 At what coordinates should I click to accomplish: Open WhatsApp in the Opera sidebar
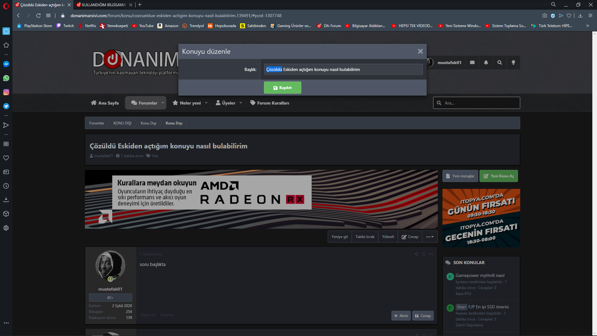tap(6, 78)
